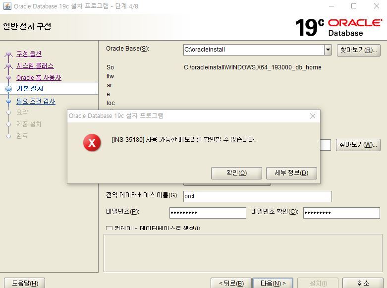Click the 전역 데이터베이스 이름 field orcl

click(258, 196)
